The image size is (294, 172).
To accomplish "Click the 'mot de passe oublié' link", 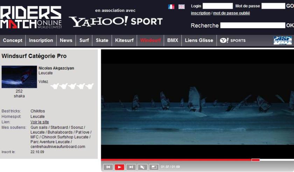I will tap(231, 13).
